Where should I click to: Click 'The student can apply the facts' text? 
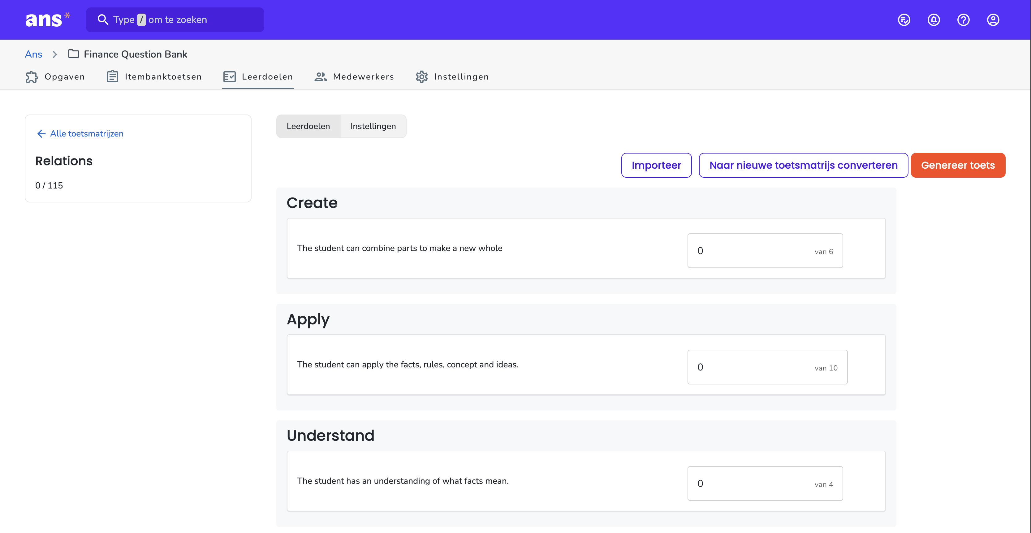click(408, 364)
